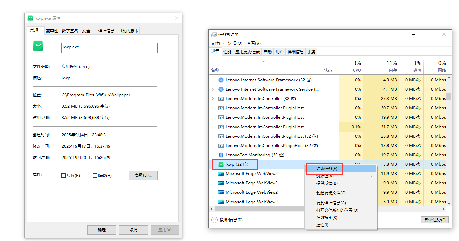The image size is (459, 241).
Task: Click the location text C:\Program Files (x86)\LxWallpaper
Action: click(96, 95)
